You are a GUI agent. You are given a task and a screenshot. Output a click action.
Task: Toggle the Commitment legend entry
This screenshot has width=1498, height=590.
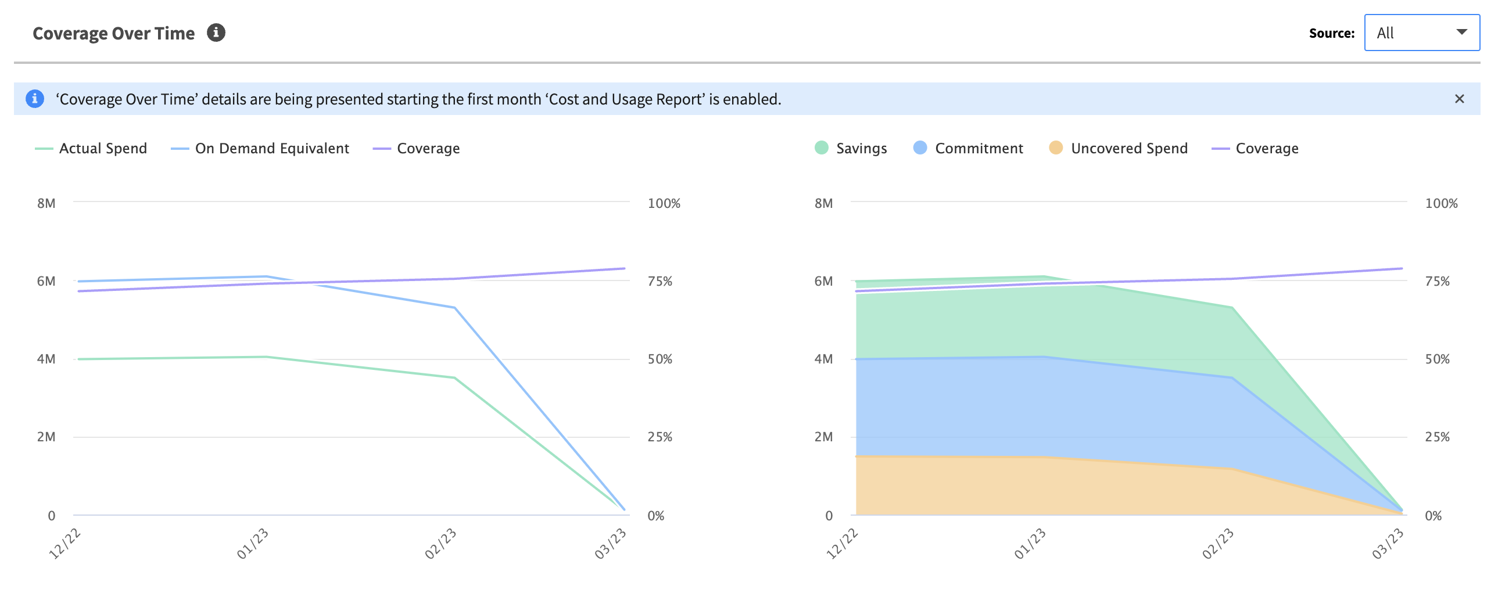979,149
